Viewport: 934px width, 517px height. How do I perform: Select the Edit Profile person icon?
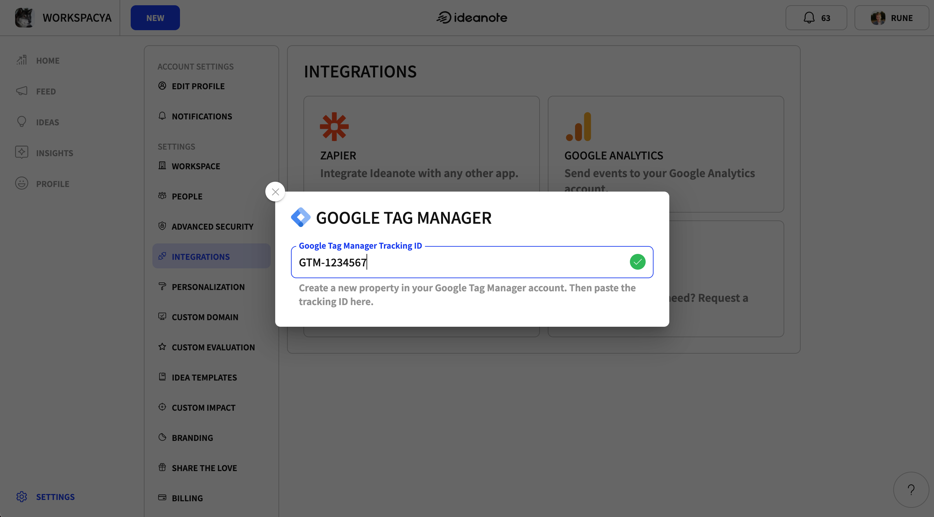(162, 86)
